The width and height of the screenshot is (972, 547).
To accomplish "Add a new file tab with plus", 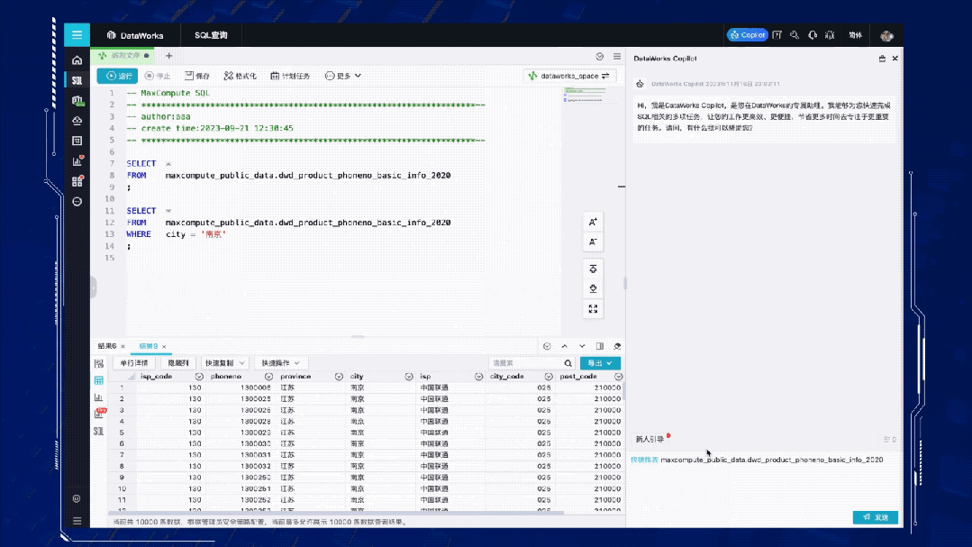I will [x=168, y=56].
